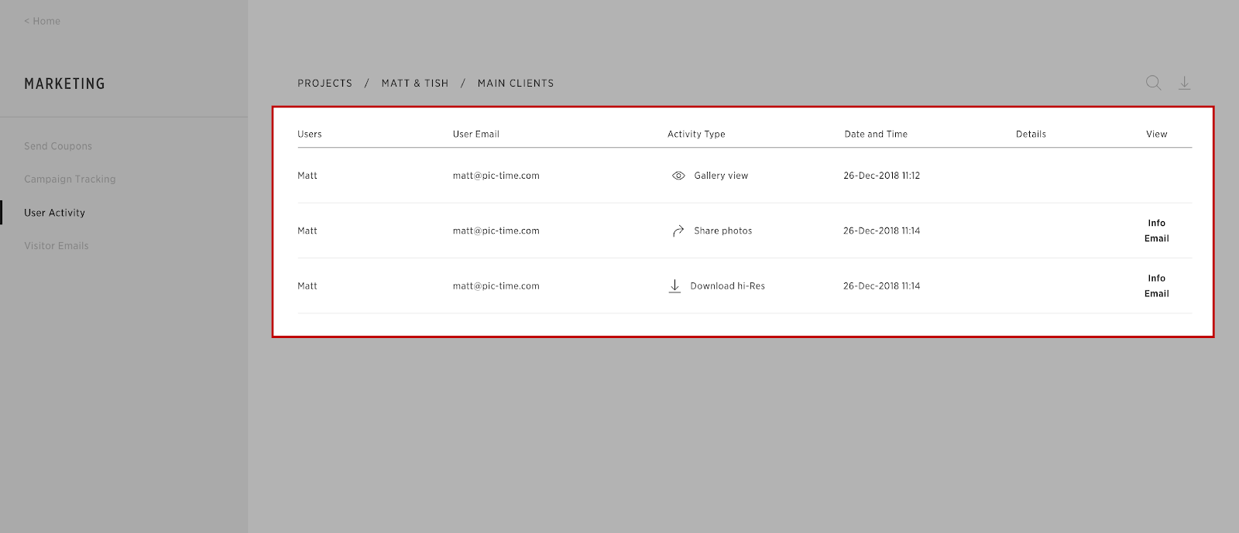Viewport: 1239px width, 533px height.
Task: Go back using the Home link
Action: pyautogui.click(x=42, y=21)
